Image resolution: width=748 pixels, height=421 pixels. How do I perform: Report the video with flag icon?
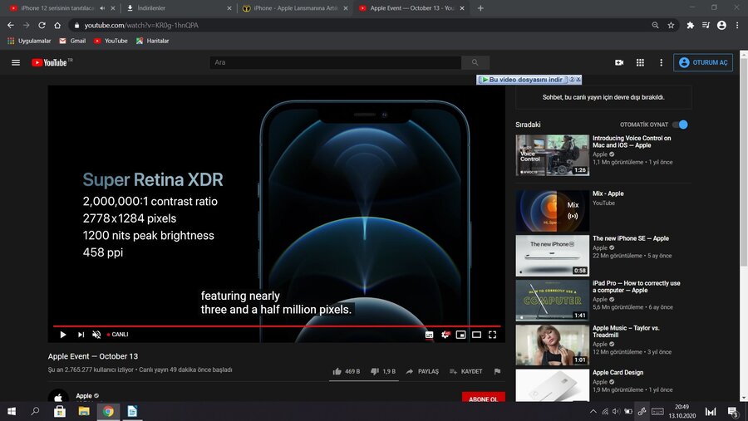coord(497,371)
